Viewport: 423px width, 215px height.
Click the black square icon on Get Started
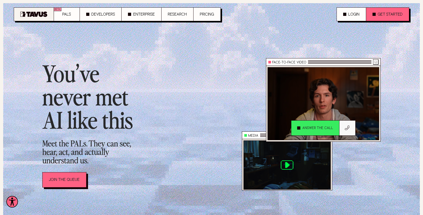374,14
